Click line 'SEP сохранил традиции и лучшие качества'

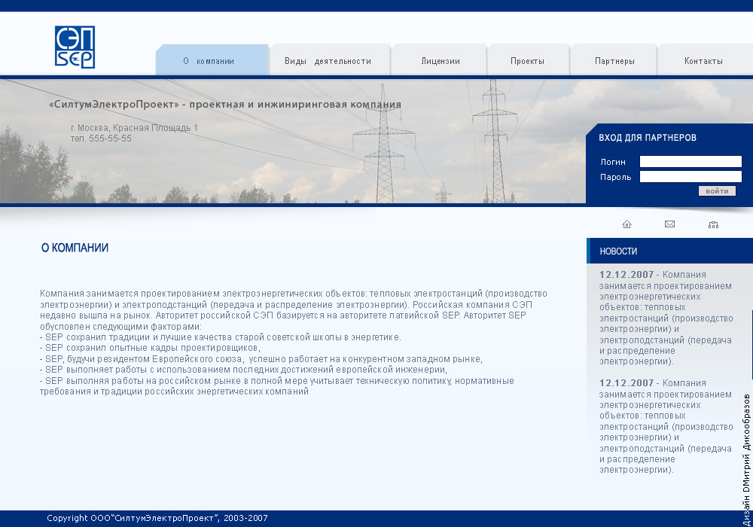point(221,337)
